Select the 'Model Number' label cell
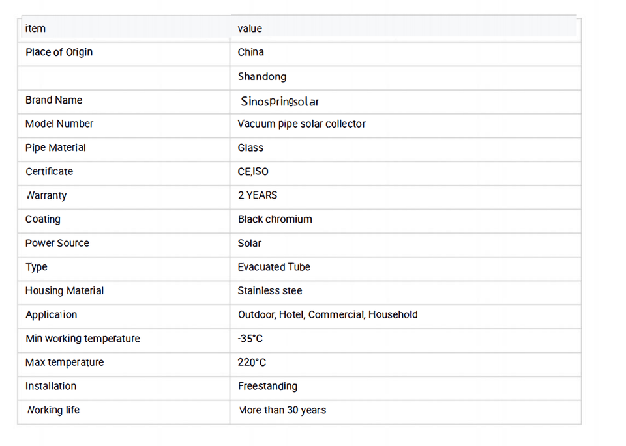The width and height of the screenshot is (626, 446). 59,124
